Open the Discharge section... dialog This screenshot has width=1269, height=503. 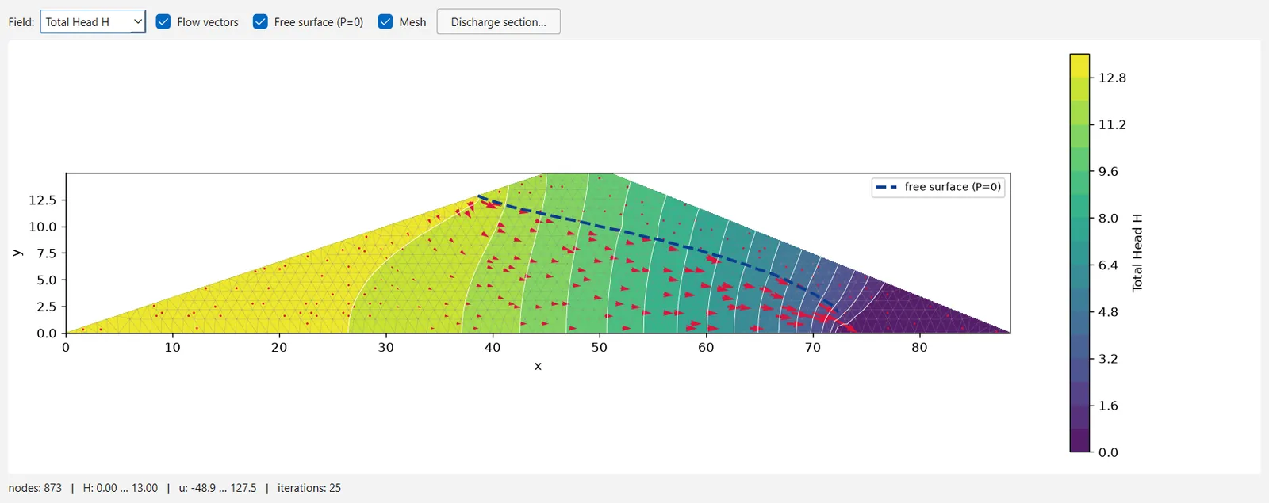[x=498, y=22]
